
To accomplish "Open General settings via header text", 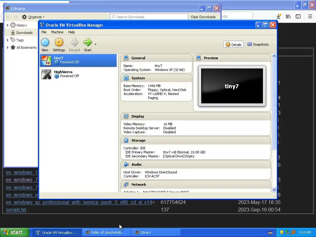I will point(138,58).
